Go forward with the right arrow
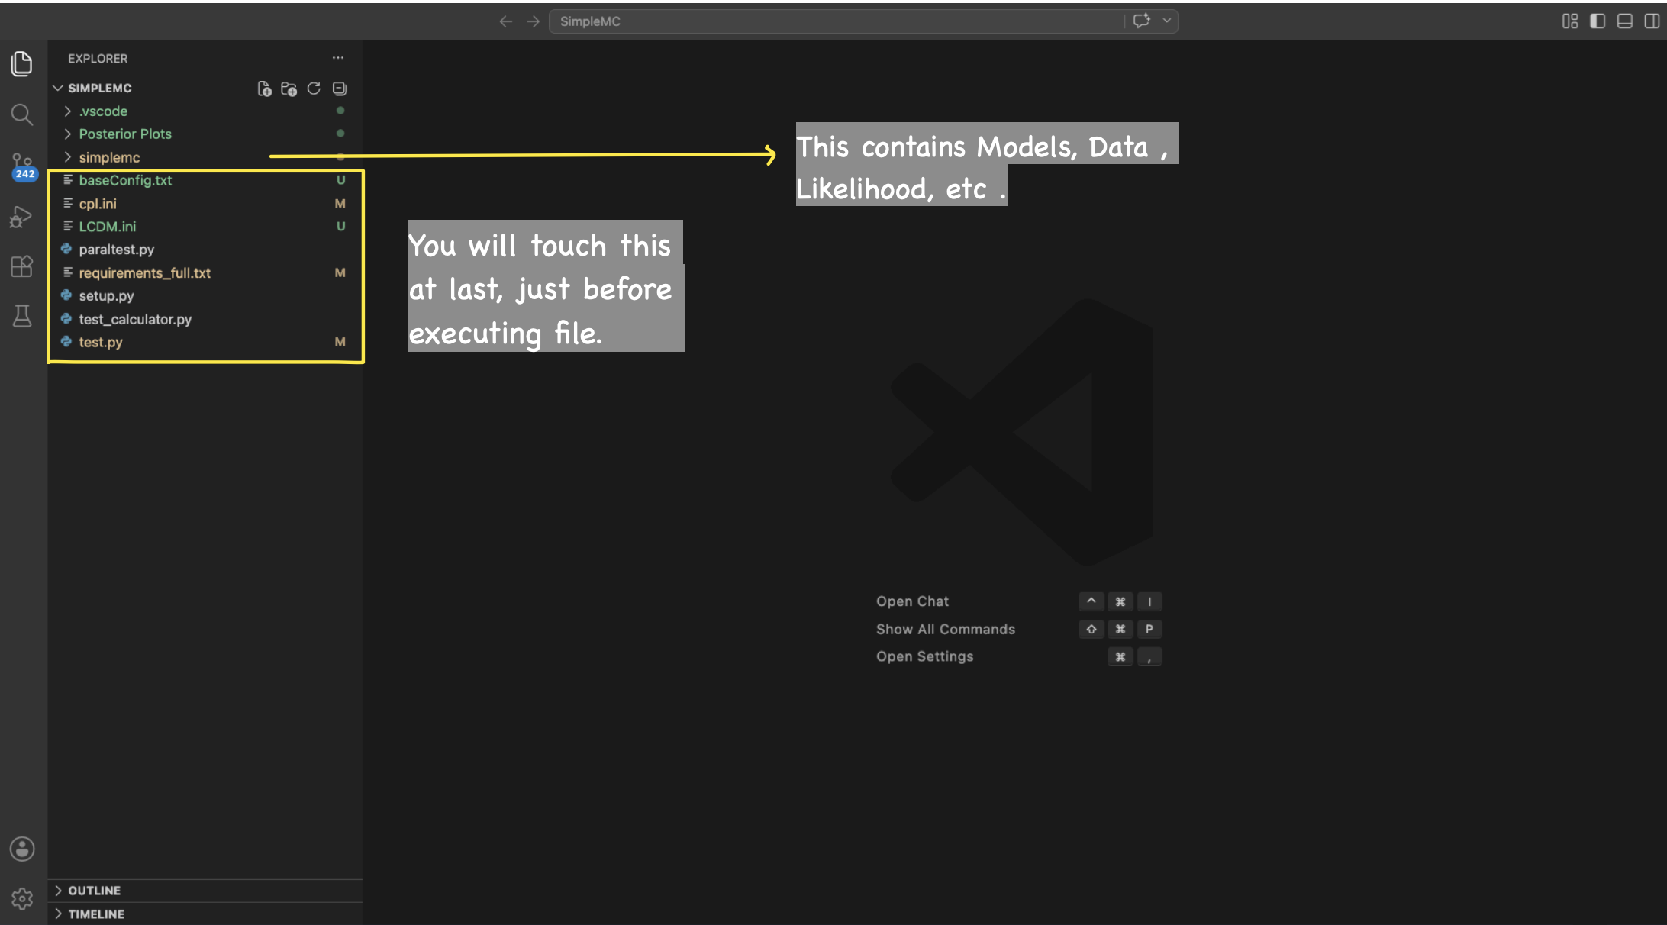1667x925 pixels. pos(534,21)
